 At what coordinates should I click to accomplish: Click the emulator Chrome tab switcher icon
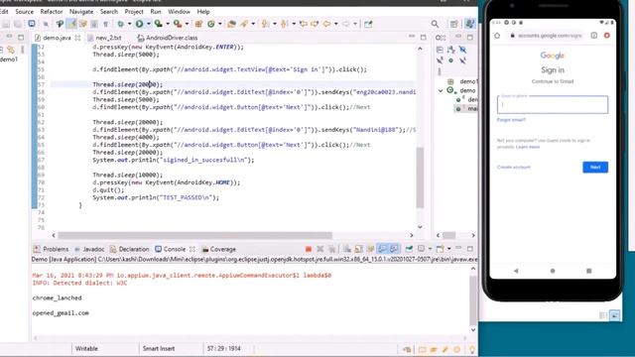coord(594,36)
